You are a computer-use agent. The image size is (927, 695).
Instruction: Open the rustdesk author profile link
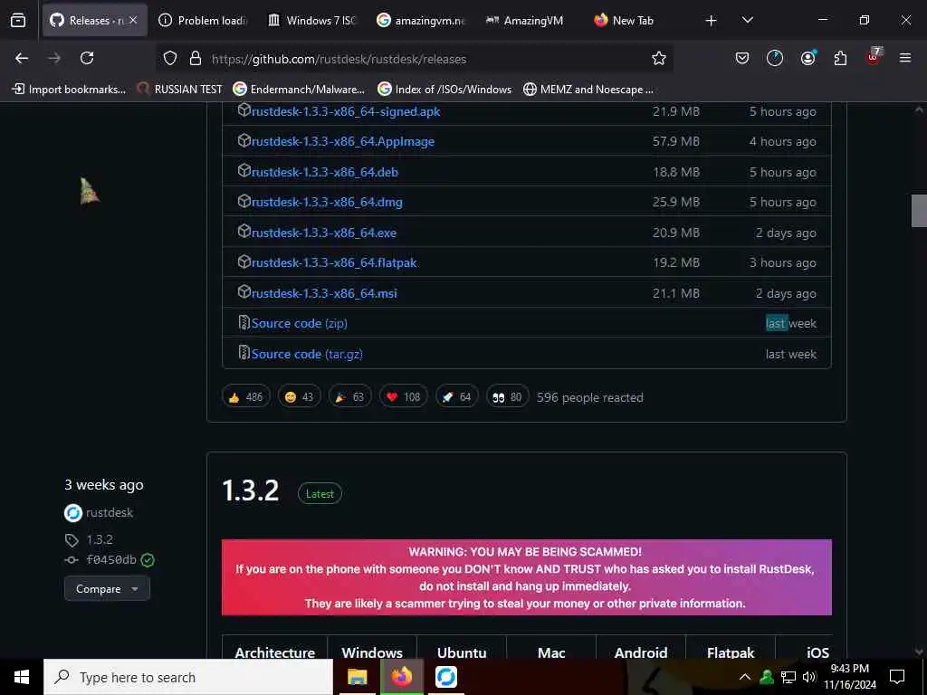point(110,513)
